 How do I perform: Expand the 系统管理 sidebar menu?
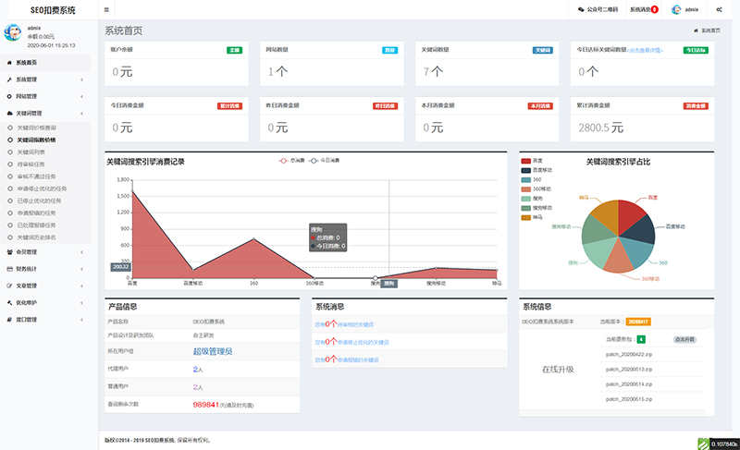pyautogui.click(x=45, y=79)
